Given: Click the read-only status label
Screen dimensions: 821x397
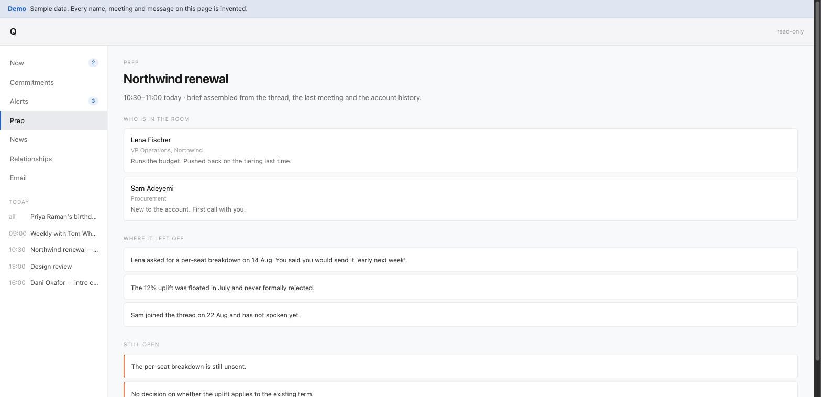Looking at the screenshot, I should tap(790, 31).
